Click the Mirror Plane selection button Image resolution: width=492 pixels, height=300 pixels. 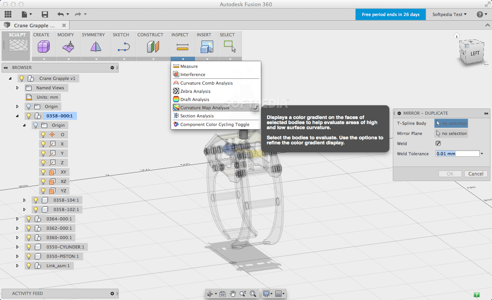pyautogui.click(x=451, y=133)
